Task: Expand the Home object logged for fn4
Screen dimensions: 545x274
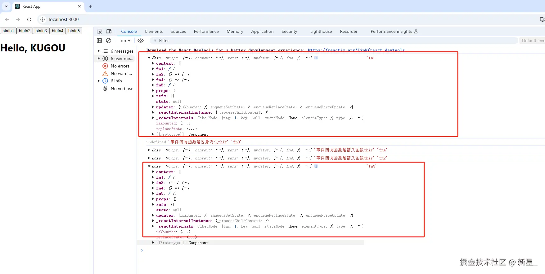Action: pos(149,150)
